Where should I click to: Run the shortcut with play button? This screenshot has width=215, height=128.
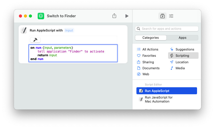[x=127, y=16]
